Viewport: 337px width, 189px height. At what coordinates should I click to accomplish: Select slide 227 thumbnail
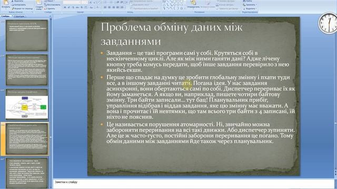[x=27, y=173]
